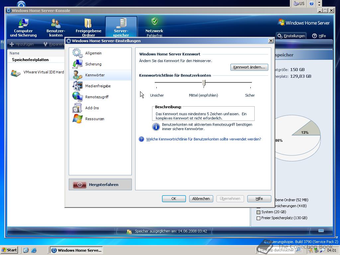Click the password policy slider thumb
Image resolution: width=340 pixels, height=255 pixels.
coord(204,83)
